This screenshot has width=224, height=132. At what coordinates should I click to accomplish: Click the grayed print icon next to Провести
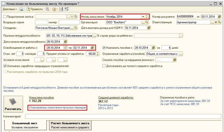[48, 9]
